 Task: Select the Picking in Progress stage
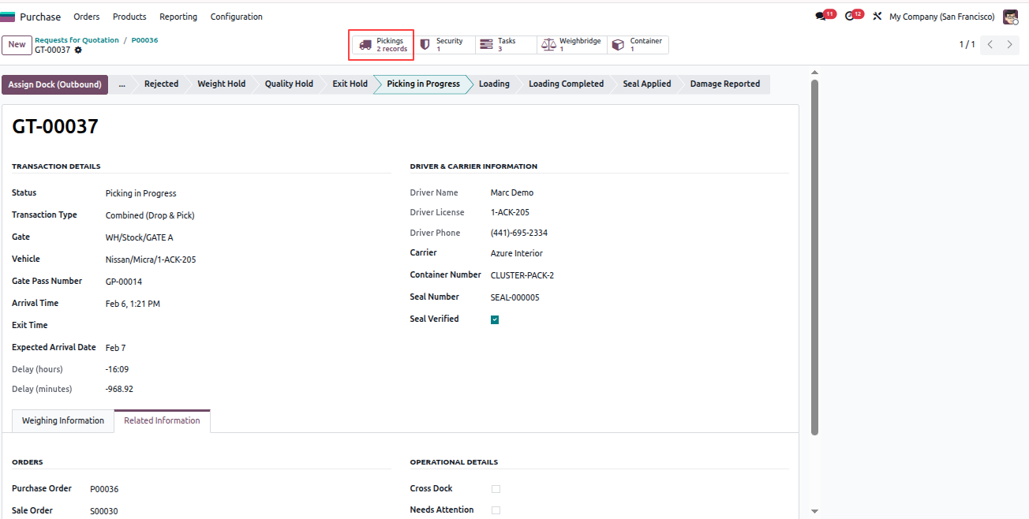tap(423, 84)
